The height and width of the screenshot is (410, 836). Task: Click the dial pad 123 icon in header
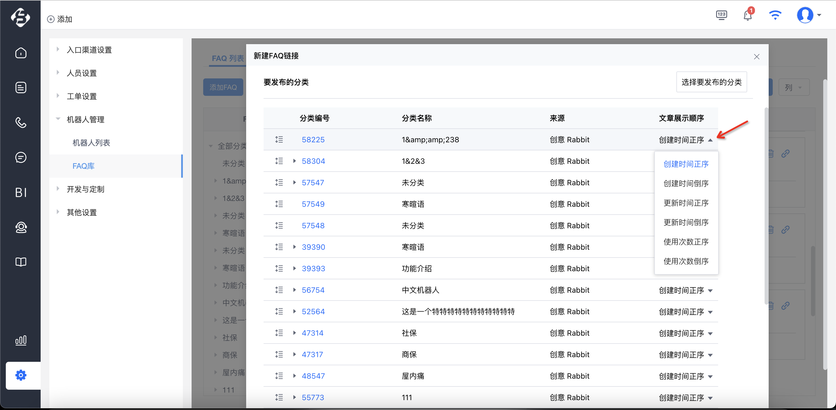(x=721, y=15)
